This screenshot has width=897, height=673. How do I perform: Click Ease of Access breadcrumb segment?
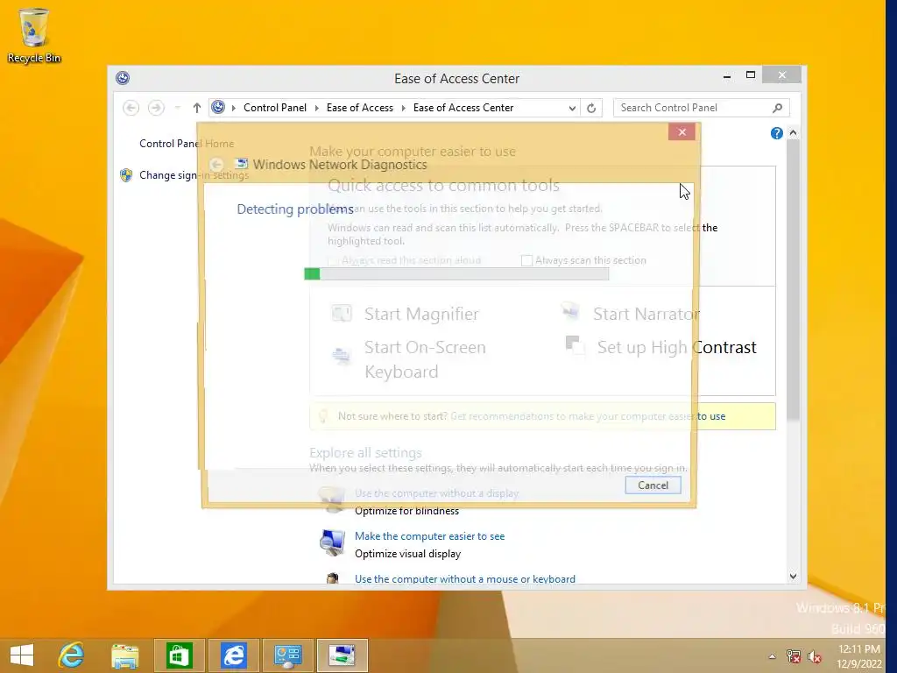click(x=360, y=108)
